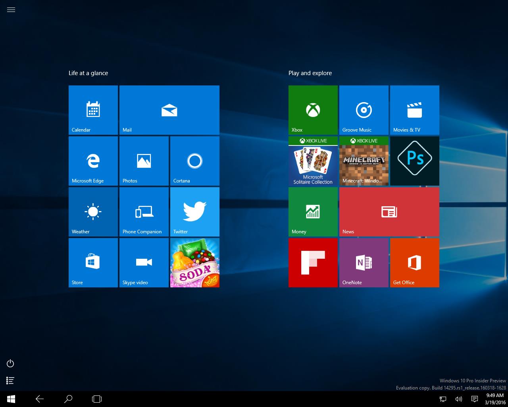This screenshot has height=407, width=508.
Task: Launch Microsoft Solitaire Collection tile
Action: (x=313, y=161)
